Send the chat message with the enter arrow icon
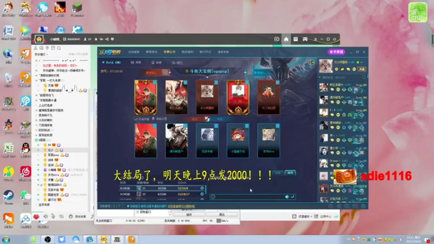Screen dimensions: 434x244 [292, 197]
